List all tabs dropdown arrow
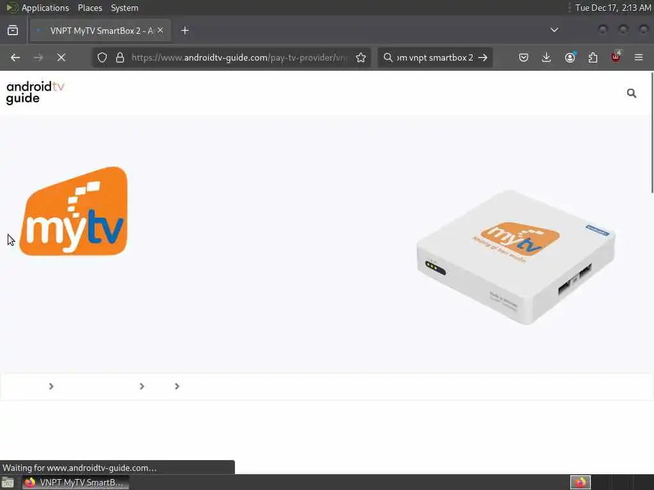 point(554,30)
